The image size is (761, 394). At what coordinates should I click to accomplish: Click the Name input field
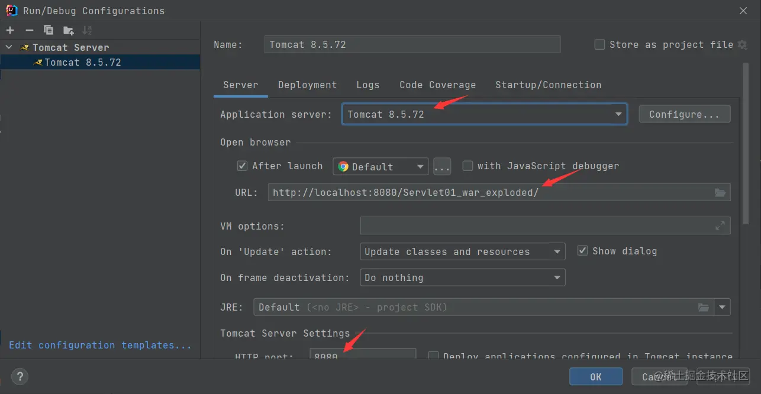pos(412,44)
